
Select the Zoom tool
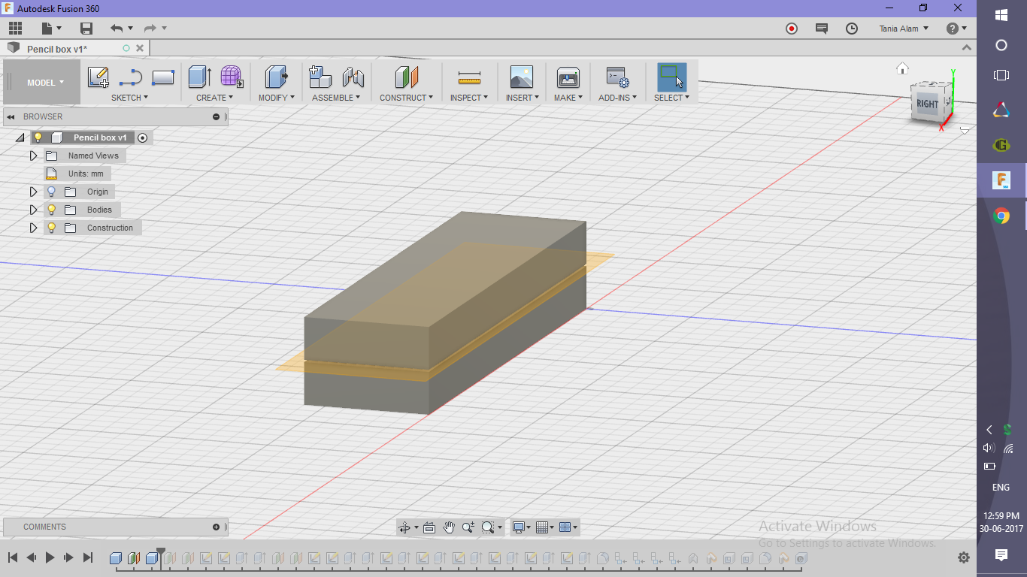(x=468, y=527)
